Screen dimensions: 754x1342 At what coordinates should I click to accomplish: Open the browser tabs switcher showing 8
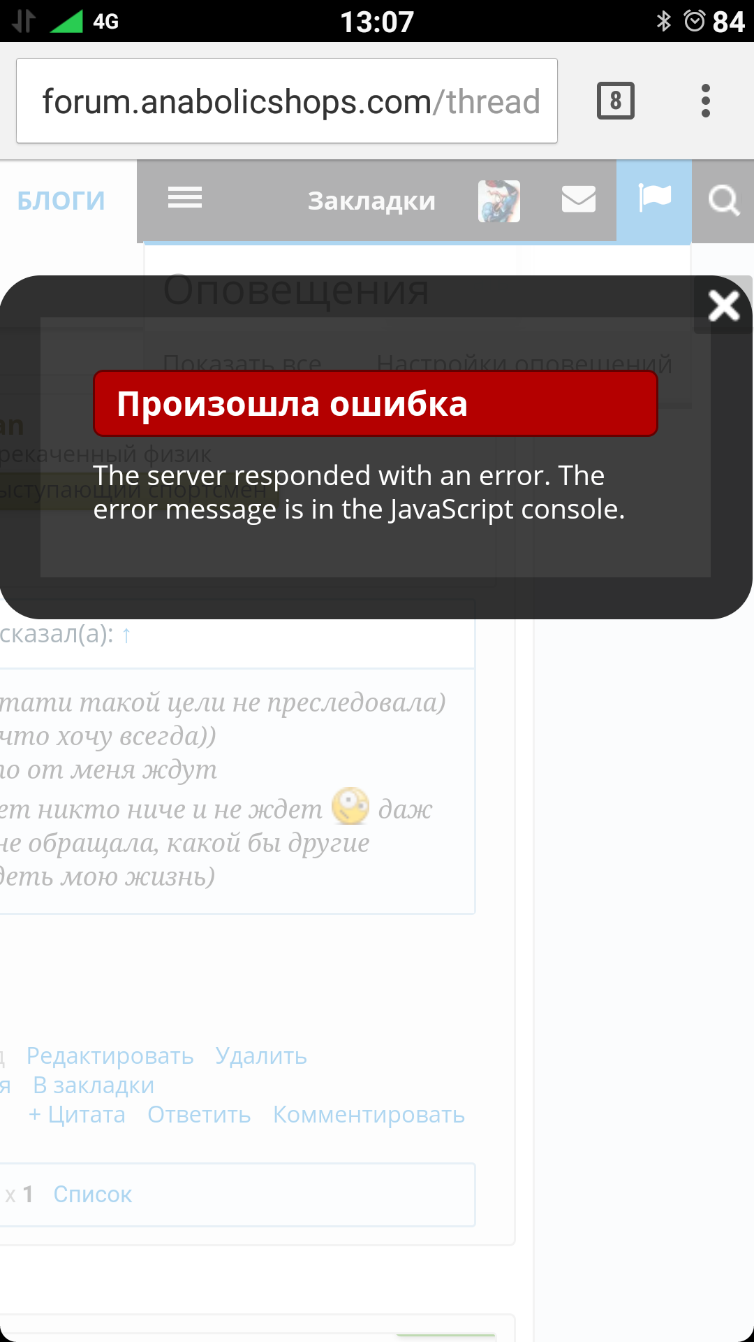coord(616,101)
